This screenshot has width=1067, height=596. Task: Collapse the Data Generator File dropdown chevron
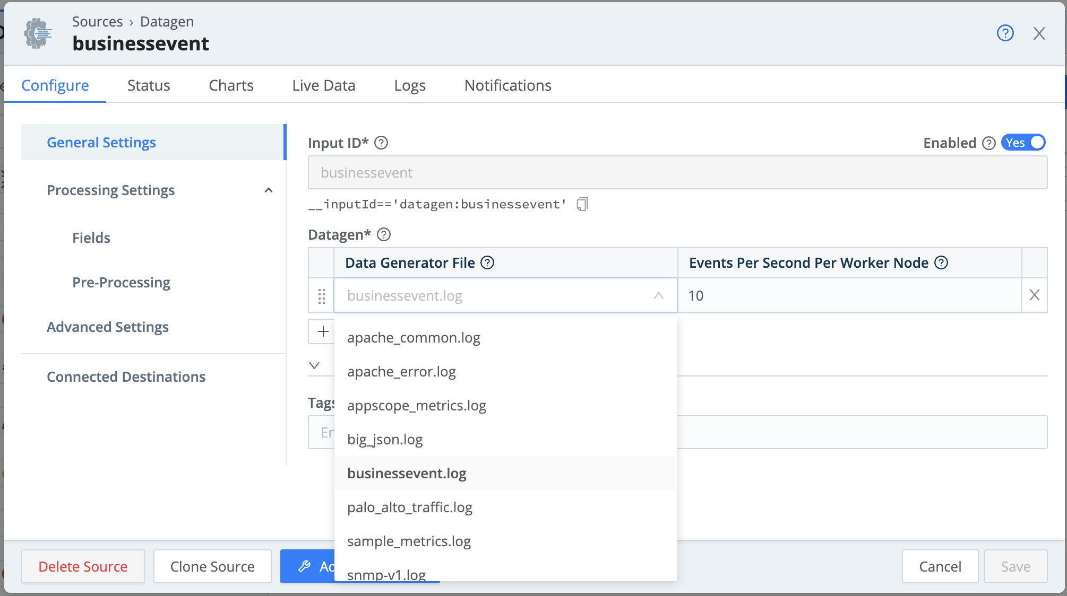[x=659, y=295]
